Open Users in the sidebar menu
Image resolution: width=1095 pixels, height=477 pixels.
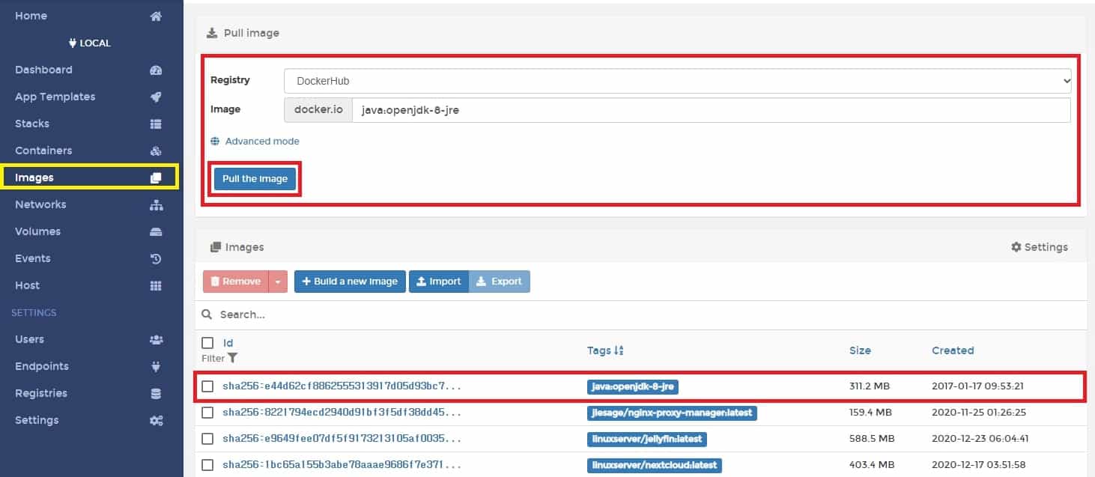coord(30,339)
